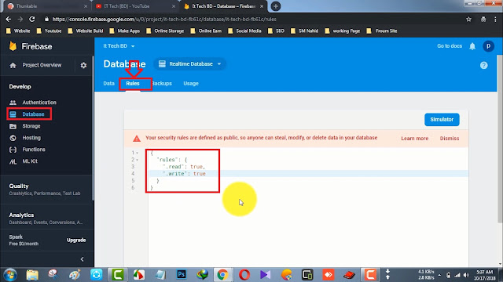Go back with browser back arrow
Viewport: 503px width, 282px height.
(x=9, y=19)
